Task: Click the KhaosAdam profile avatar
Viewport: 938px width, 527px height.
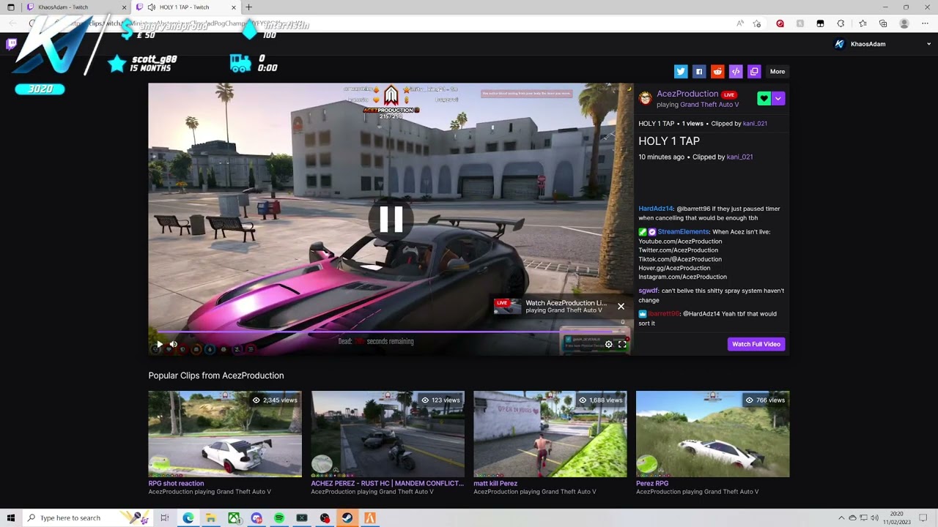Action: click(x=840, y=44)
